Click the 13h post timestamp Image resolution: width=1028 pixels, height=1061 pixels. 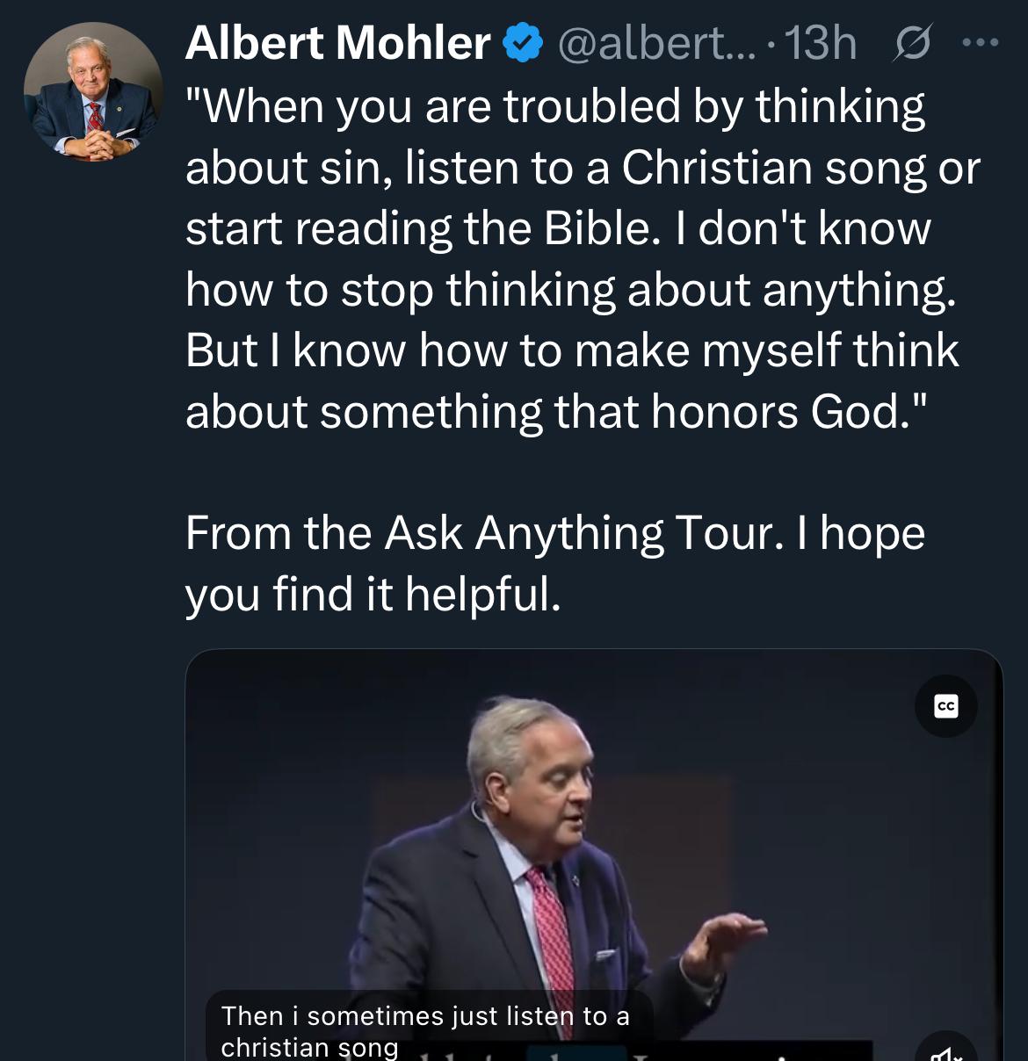tap(820, 43)
